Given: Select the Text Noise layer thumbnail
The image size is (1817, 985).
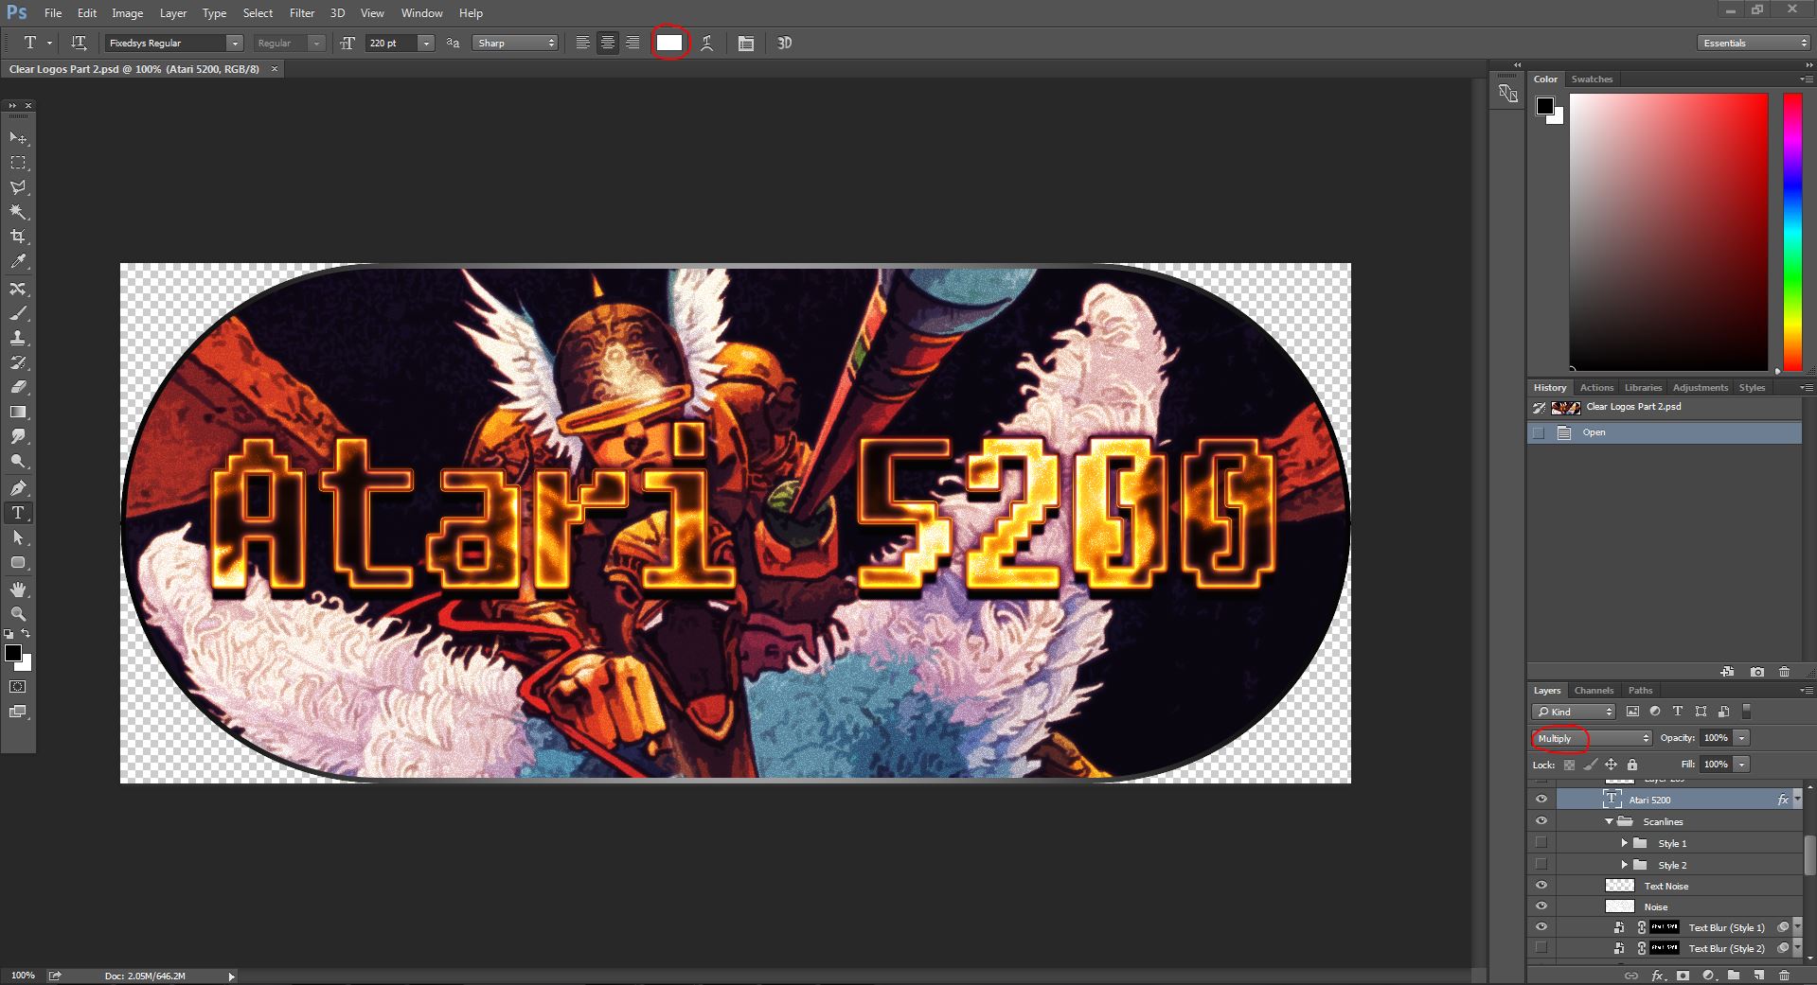Looking at the screenshot, I should coord(1620,886).
